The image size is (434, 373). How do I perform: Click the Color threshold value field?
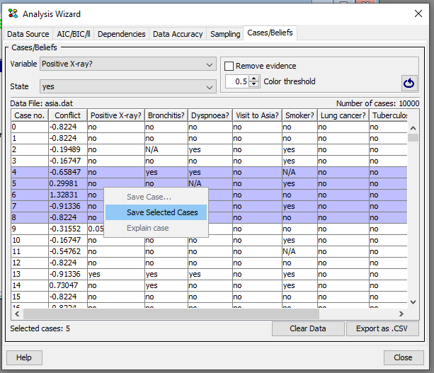pos(237,81)
